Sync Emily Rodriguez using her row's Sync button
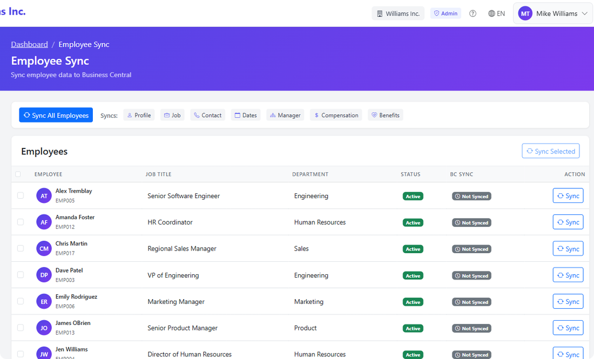The image size is (594, 359). (x=568, y=301)
